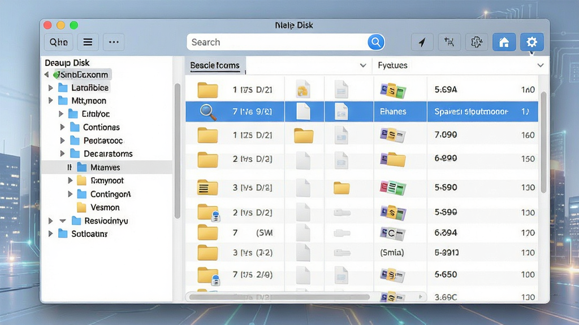Image resolution: width=579 pixels, height=325 pixels.
Task: Click the folder icon in 6.094 row
Action: [x=207, y=233]
